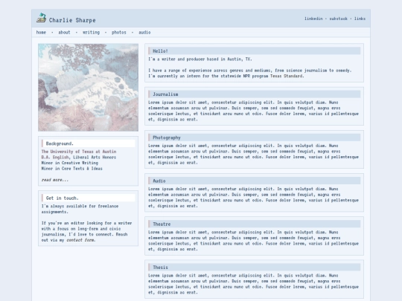Click the Get in touch. heading
The width and height of the screenshot is (402, 301).
pos(88,198)
